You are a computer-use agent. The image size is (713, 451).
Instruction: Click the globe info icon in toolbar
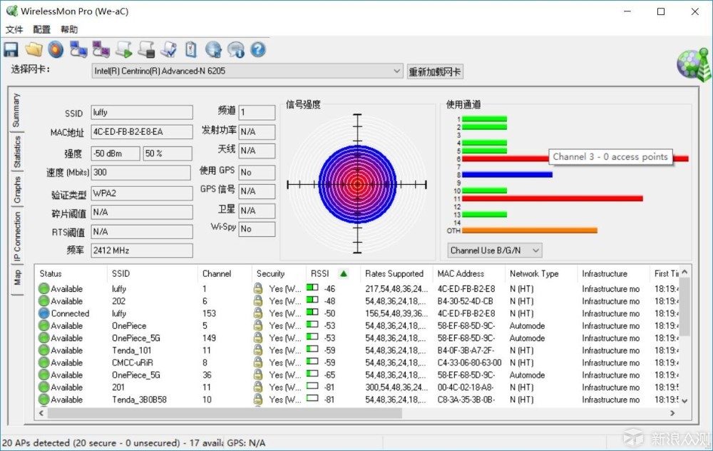tap(213, 50)
